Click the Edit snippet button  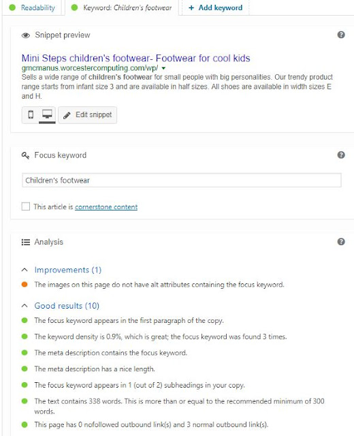[x=88, y=115]
